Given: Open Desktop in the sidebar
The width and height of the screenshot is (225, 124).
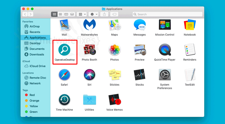Looking at the screenshot, I should click(35, 43).
